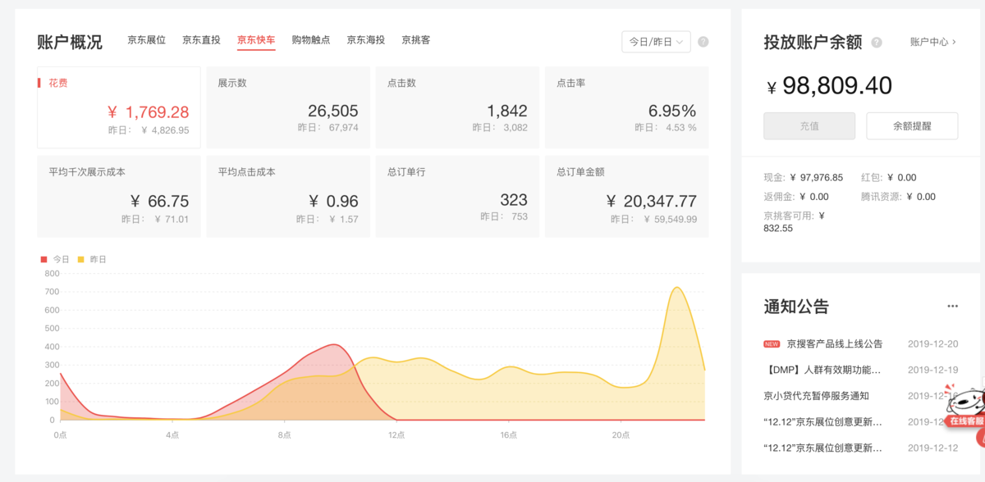Click the 充值 button

[809, 126]
